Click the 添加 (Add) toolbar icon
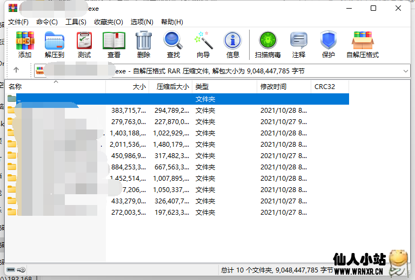This screenshot has width=415, height=280. tap(25, 44)
